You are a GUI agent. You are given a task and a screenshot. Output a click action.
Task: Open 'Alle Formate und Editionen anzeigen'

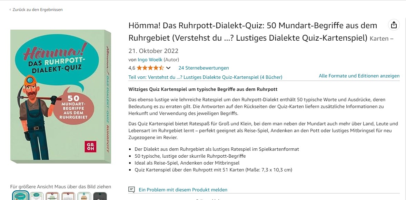[x=359, y=76]
